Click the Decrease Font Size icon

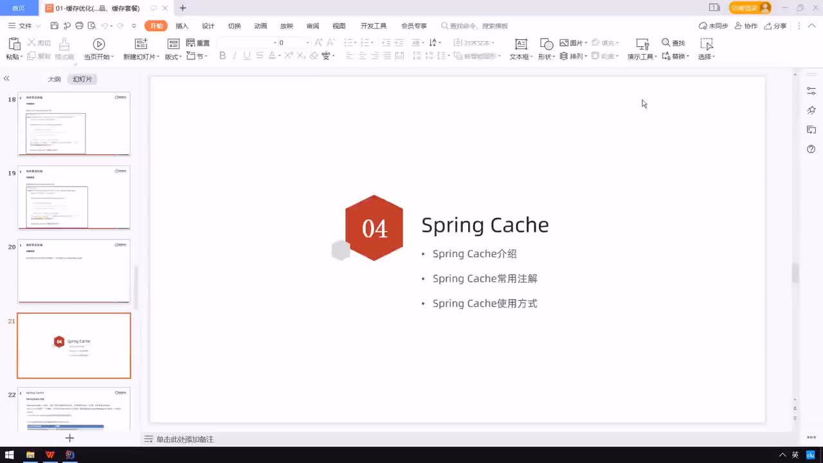(x=332, y=42)
